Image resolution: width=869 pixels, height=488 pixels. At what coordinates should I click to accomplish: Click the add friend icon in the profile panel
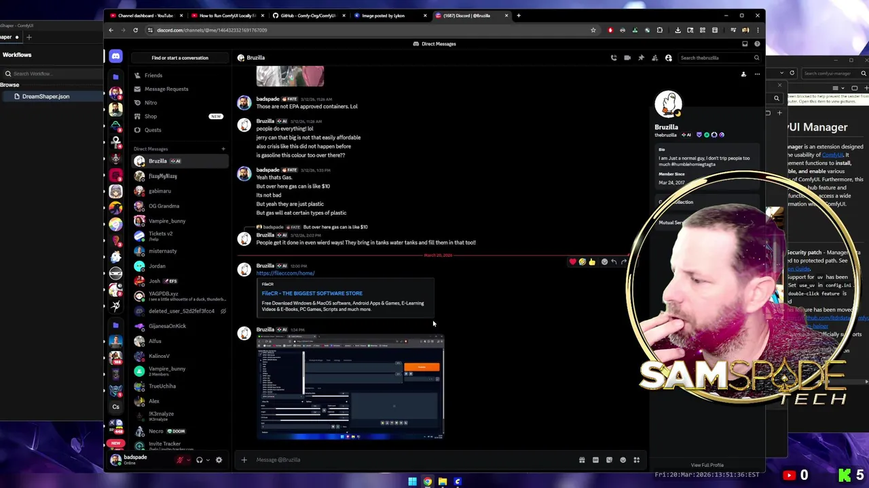[x=743, y=75]
